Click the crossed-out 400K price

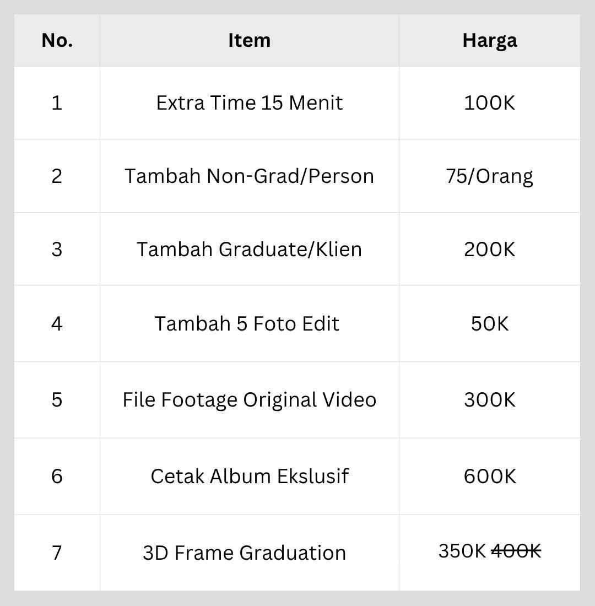[516, 551]
